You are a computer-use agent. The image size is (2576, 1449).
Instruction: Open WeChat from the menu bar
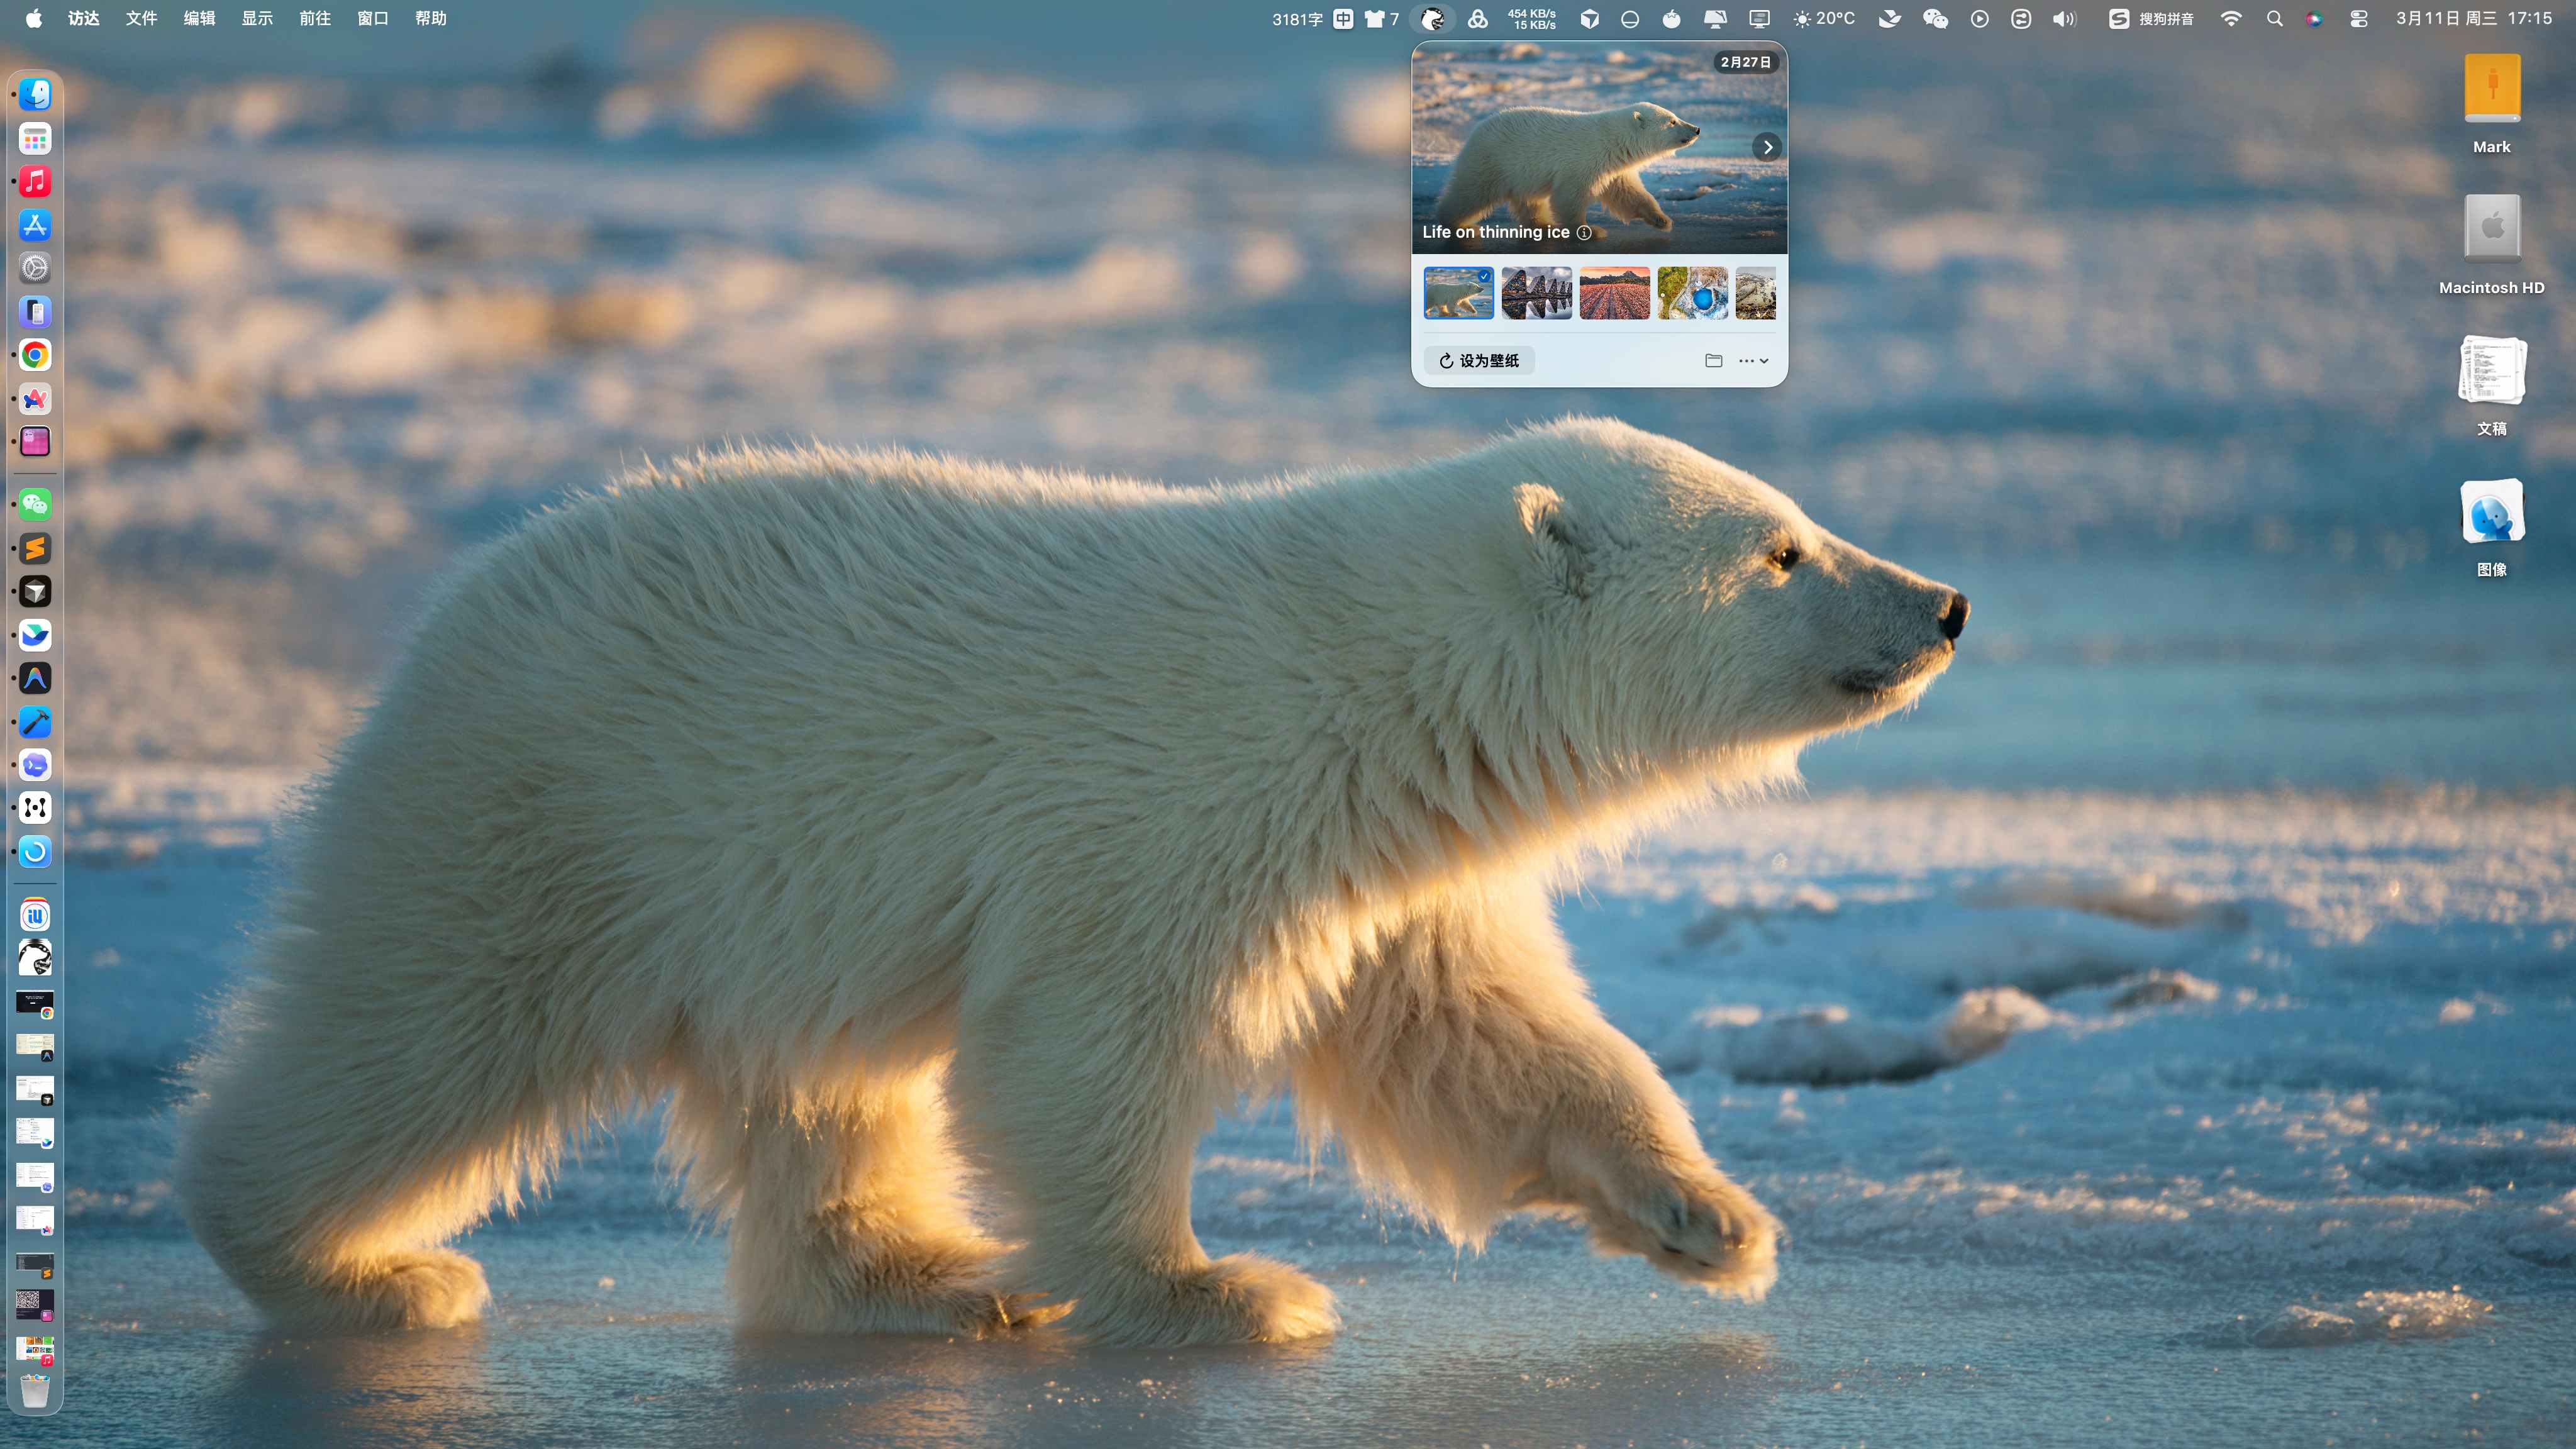[1935, 19]
